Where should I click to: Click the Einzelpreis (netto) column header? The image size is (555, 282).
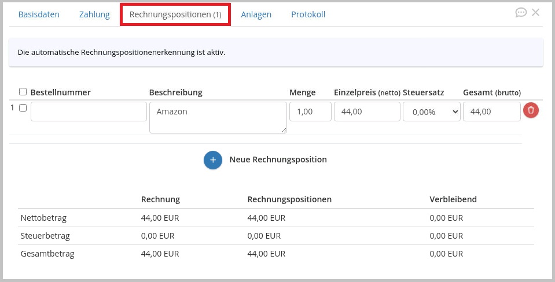[367, 92]
